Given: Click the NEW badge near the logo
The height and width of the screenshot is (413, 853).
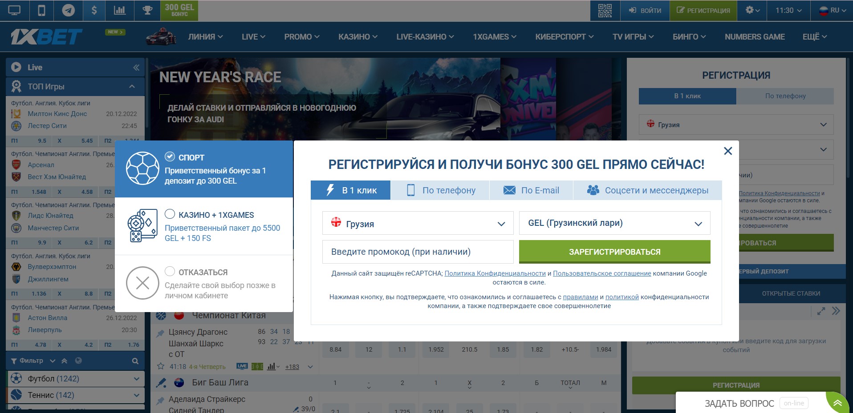Looking at the screenshot, I should [116, 32].
